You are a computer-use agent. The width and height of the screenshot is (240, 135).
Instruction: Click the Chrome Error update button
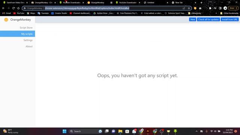[x=233, y=8]
